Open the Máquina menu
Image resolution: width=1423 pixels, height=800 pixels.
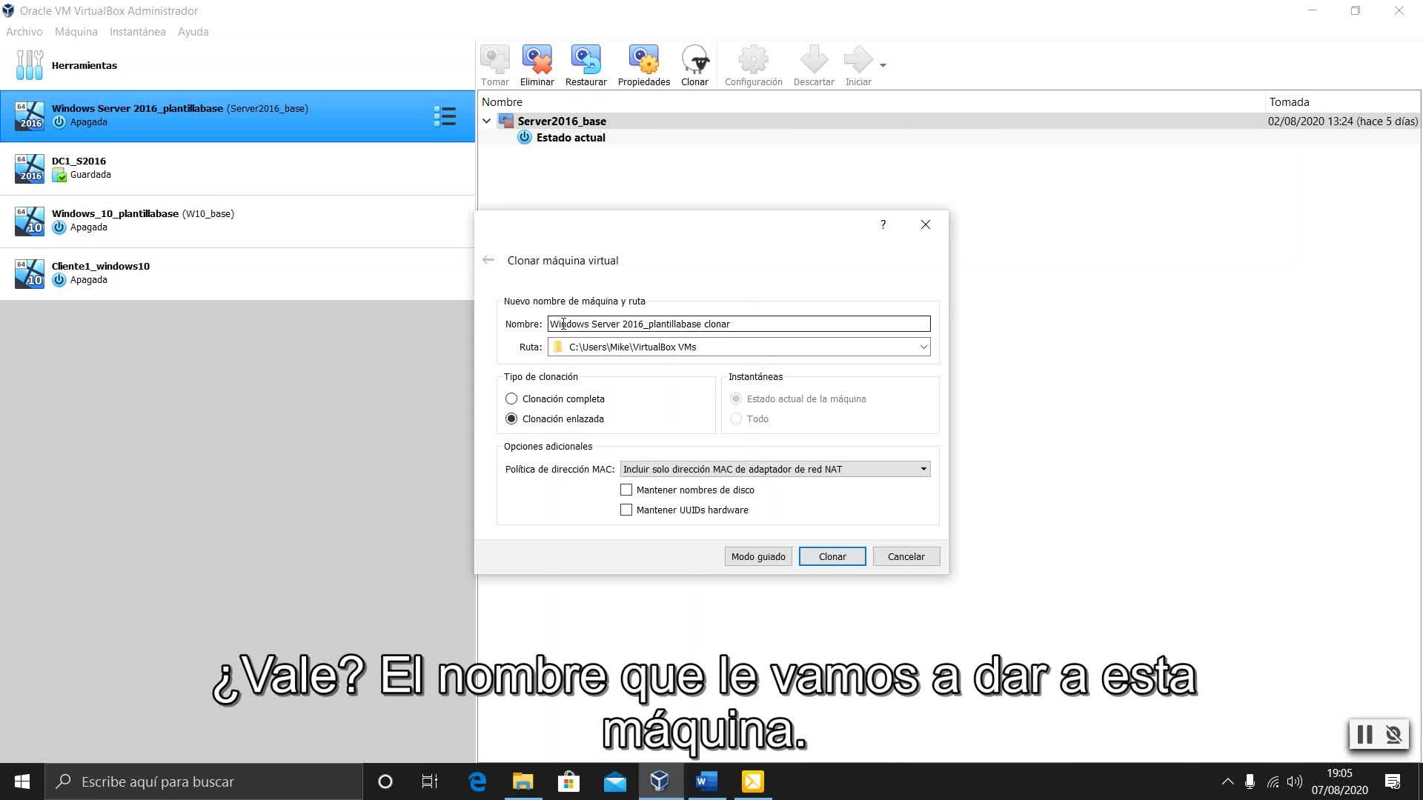76,32
